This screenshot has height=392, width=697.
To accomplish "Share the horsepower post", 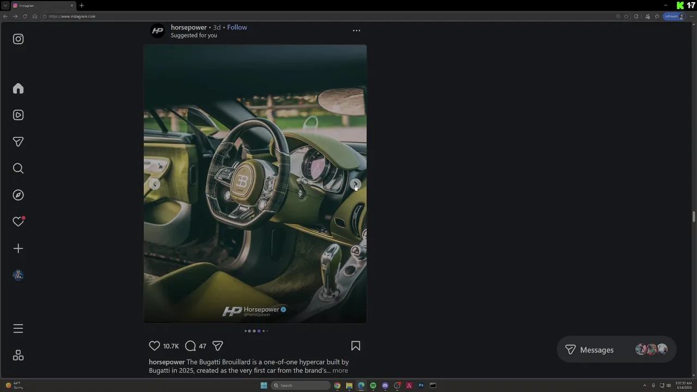I will point(218,346).
